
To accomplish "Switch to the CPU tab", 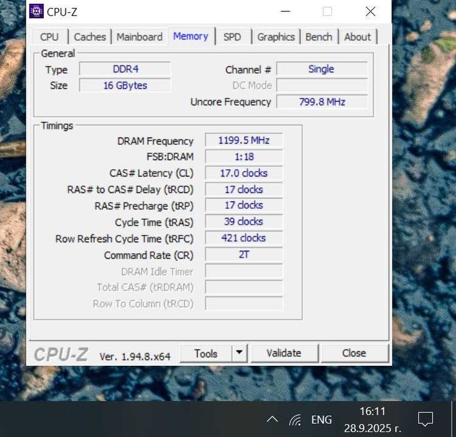I will coord(49,37).
